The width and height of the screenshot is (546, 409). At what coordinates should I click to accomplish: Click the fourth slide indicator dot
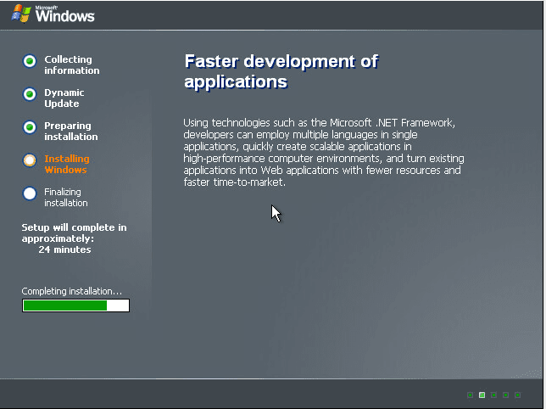[x=505, y=395]
